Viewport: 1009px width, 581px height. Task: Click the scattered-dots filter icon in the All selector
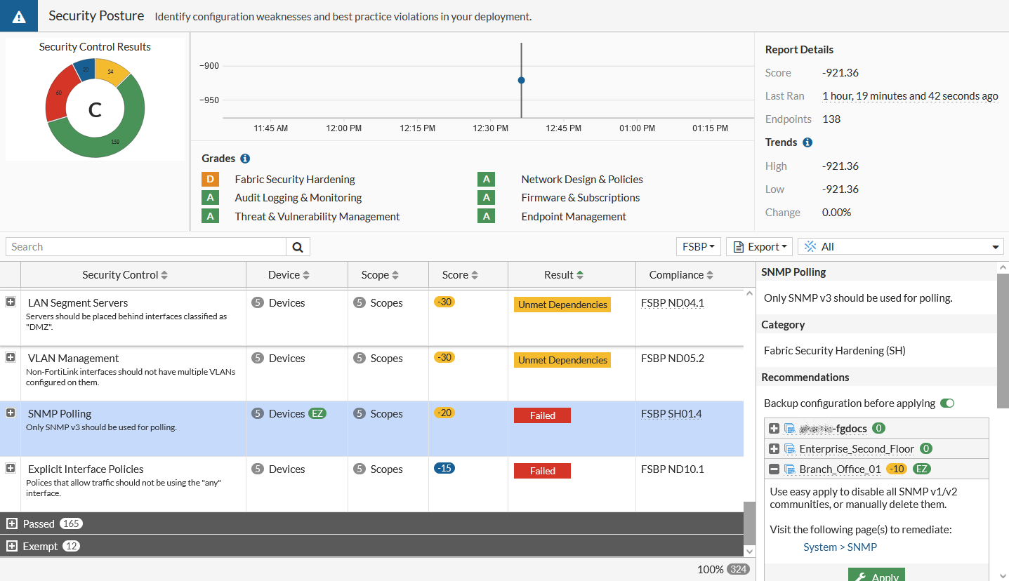(x=810, y=246)
